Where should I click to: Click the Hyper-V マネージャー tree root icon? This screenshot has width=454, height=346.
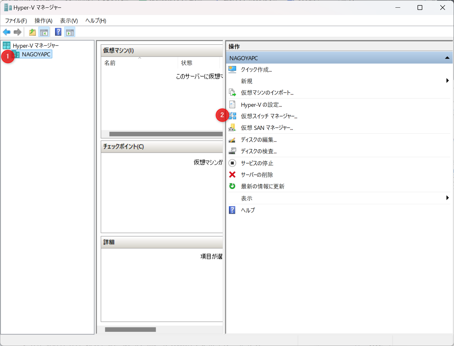[7, 45]
